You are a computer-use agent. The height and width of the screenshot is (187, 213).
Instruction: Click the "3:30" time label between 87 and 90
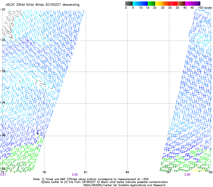[x=187, y=175]
